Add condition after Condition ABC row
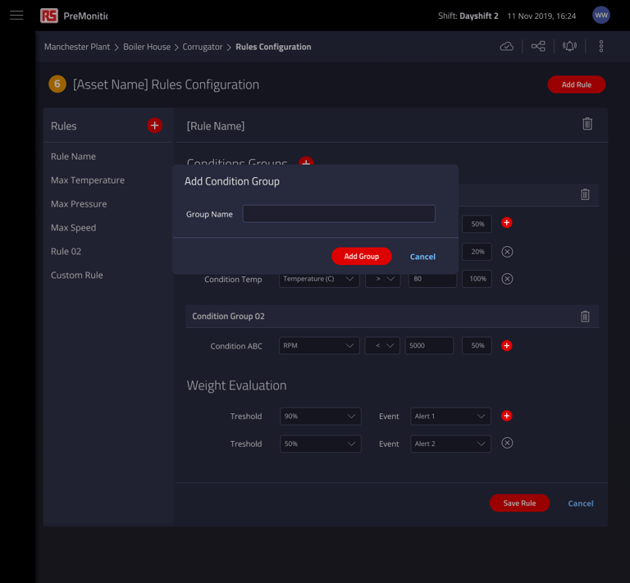The height and width of the screenshot is (583, 630). coord(507,346)
